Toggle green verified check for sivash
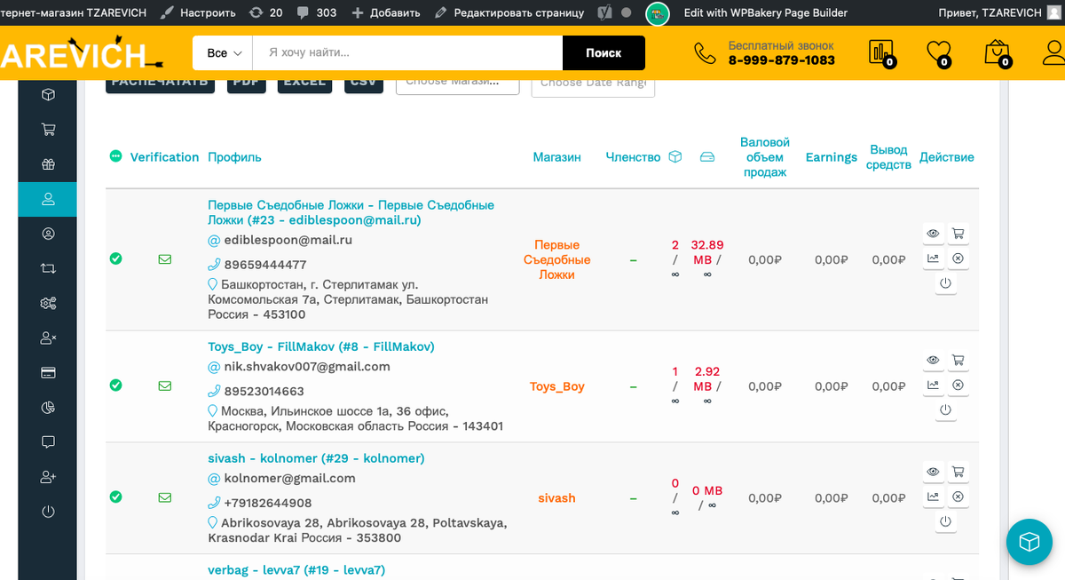1065x580 pixels. pos(115,497)
